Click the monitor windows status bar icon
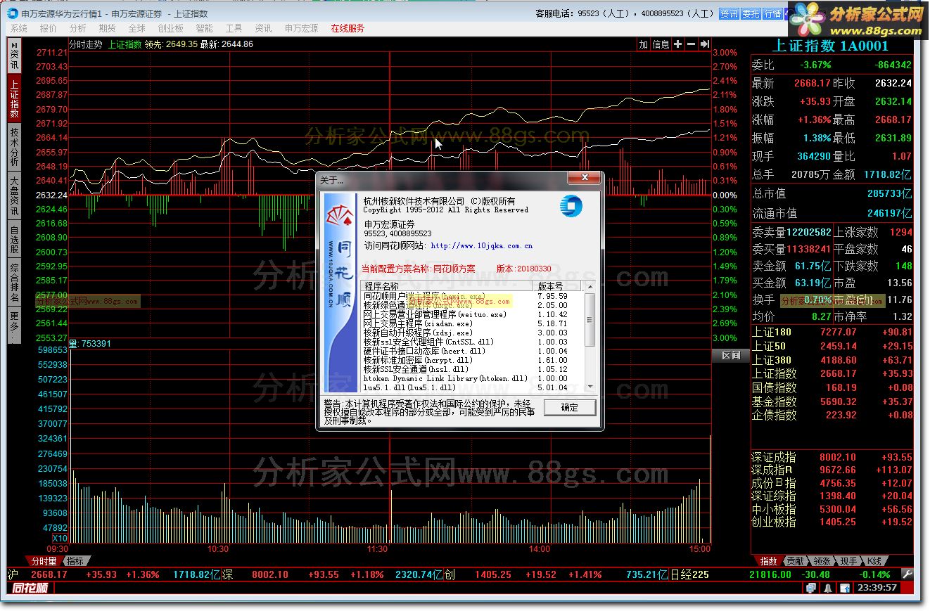Screen dimensions: 930x611 click(811, 589)
